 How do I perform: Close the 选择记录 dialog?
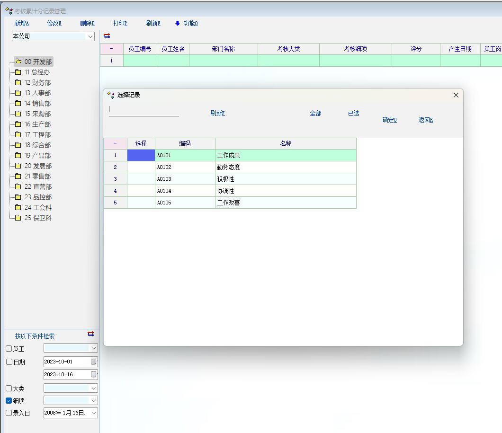456,95
